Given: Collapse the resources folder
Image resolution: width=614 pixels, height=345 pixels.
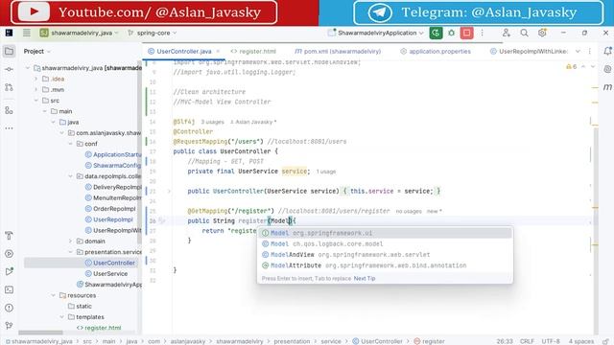Looking at the screenshot, I should click(54, 295).
